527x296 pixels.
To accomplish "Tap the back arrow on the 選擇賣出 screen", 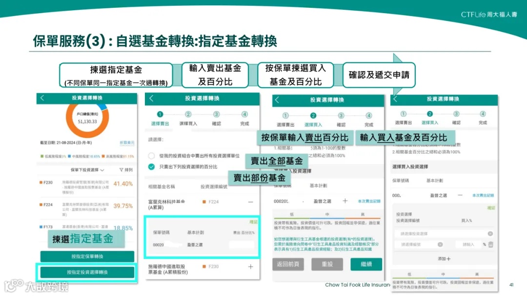I will coord(151,98).
